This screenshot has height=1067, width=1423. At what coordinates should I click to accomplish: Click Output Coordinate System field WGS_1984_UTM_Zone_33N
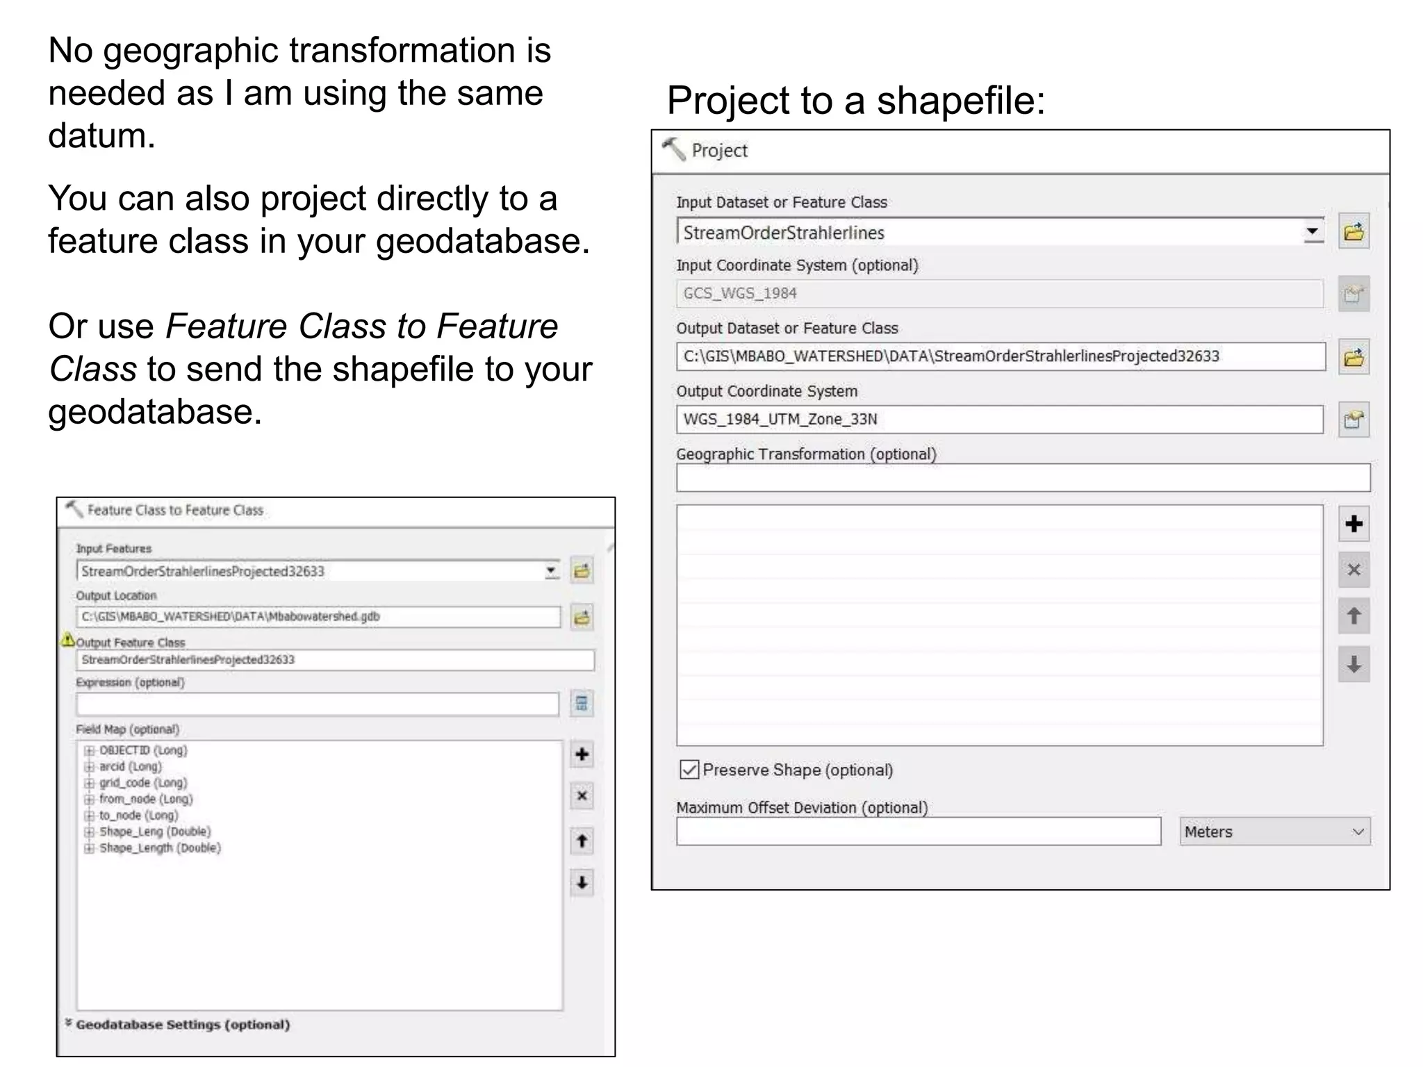[1000, 420]
